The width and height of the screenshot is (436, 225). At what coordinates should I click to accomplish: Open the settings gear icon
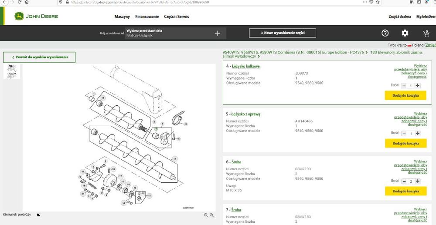(x=405, y=33)
